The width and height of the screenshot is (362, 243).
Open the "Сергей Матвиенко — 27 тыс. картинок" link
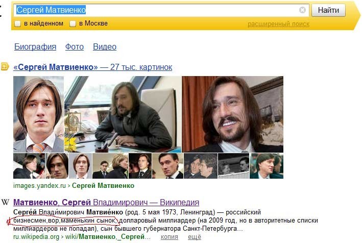tap(92, 67)
